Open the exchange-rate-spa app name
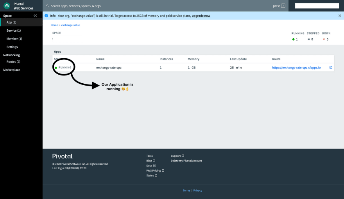The width and height of the screenshot is (344, 199). pyautogui.click(x=109, y=68)
